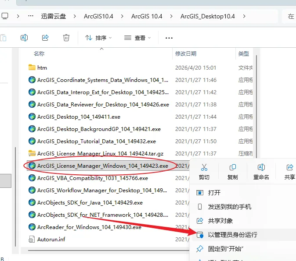The height and width of the screenshot is (261, 296).
Task: Select ArcGIS_VBA_Compatibility_1031_145766.exe icon
Action: pos(32,178)
